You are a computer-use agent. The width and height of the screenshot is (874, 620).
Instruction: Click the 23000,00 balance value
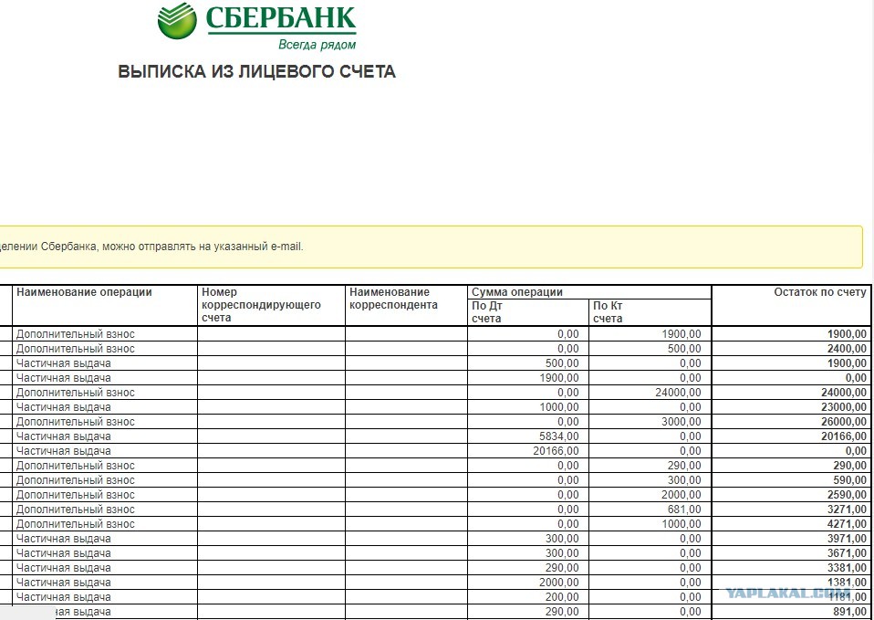click(x=841, y=407)
